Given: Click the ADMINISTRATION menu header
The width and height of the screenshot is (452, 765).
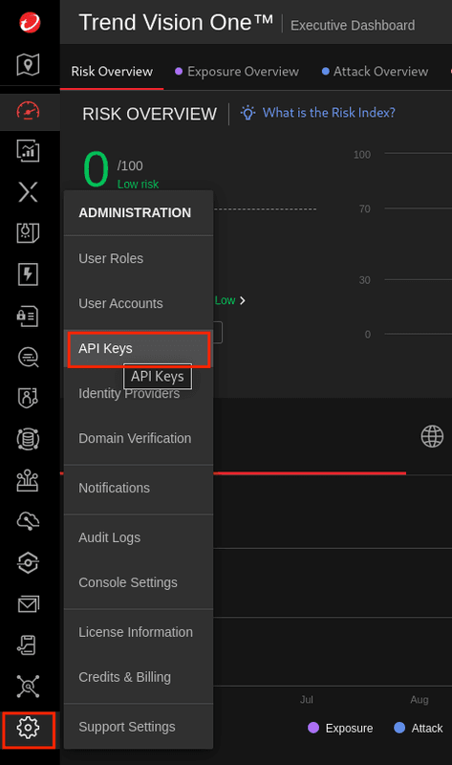Looking at the screenshot, I should click(x=135, y=212).
